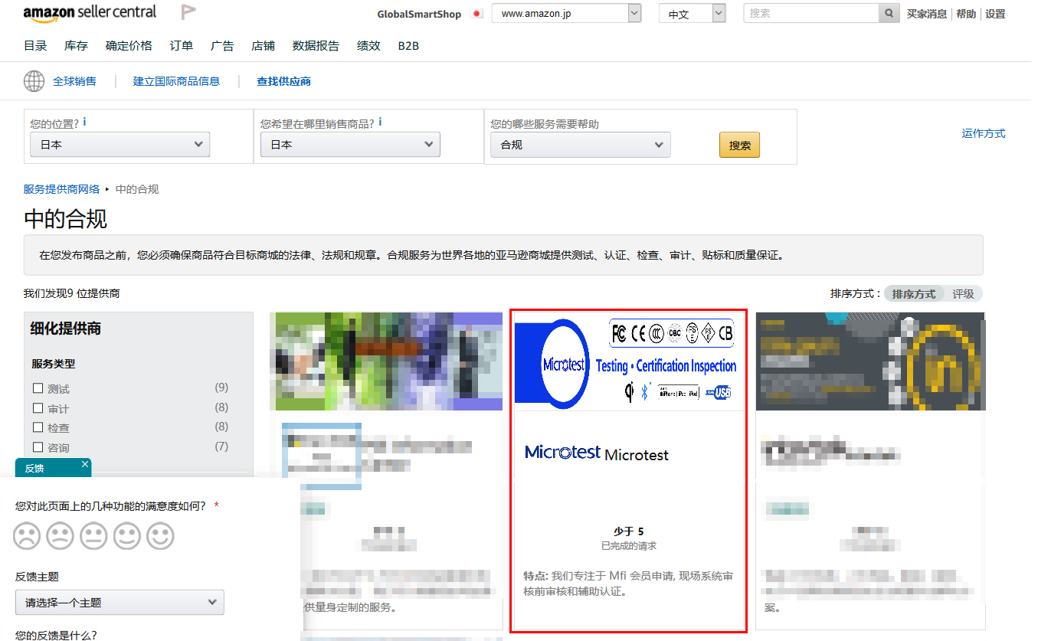Click the search magnifier icon button
1038x641 pixels.
pyautogui.click(x=889, y=14)
